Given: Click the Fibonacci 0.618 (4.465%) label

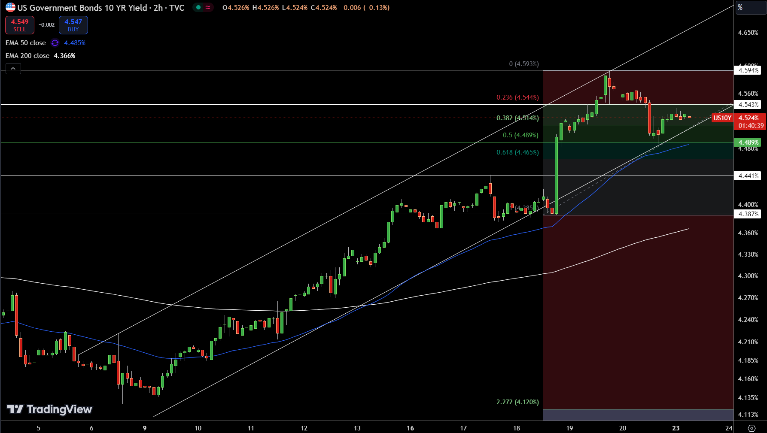Looking at the screenshot, I should (x=517, y=152).
